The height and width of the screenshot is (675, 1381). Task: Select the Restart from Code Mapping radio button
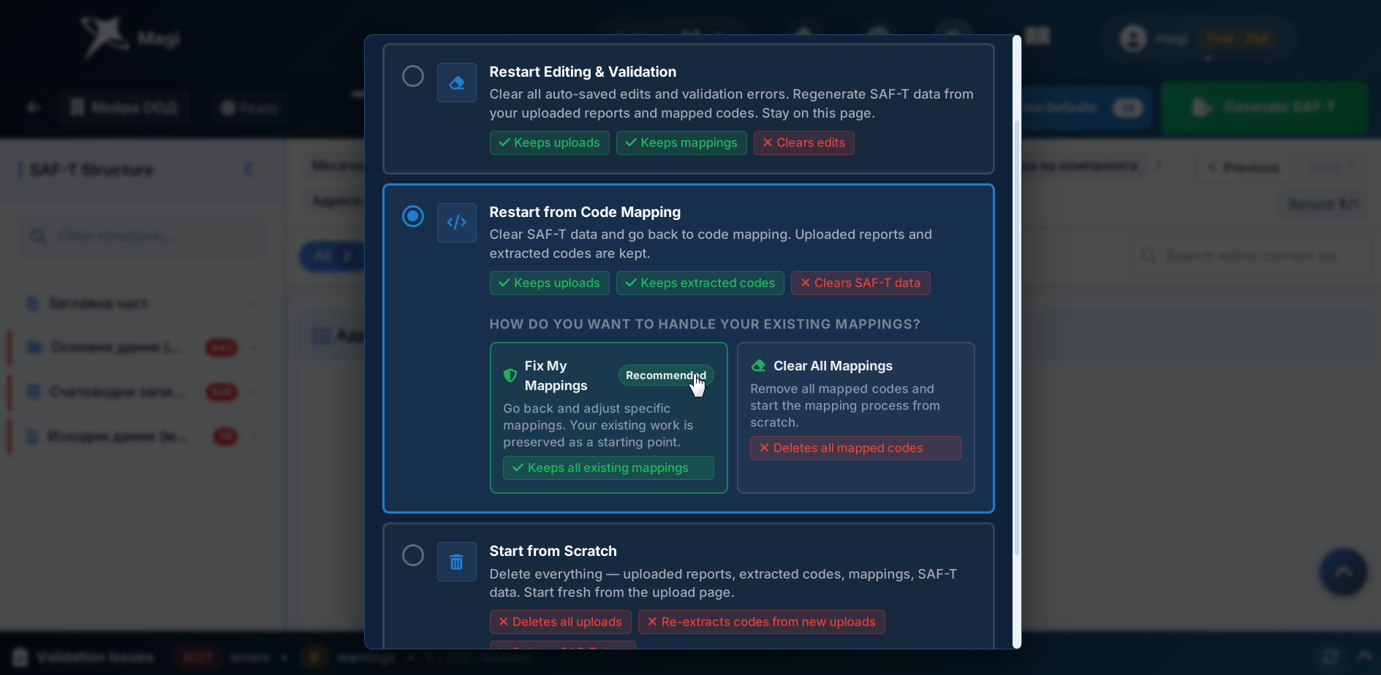point(413,216)
